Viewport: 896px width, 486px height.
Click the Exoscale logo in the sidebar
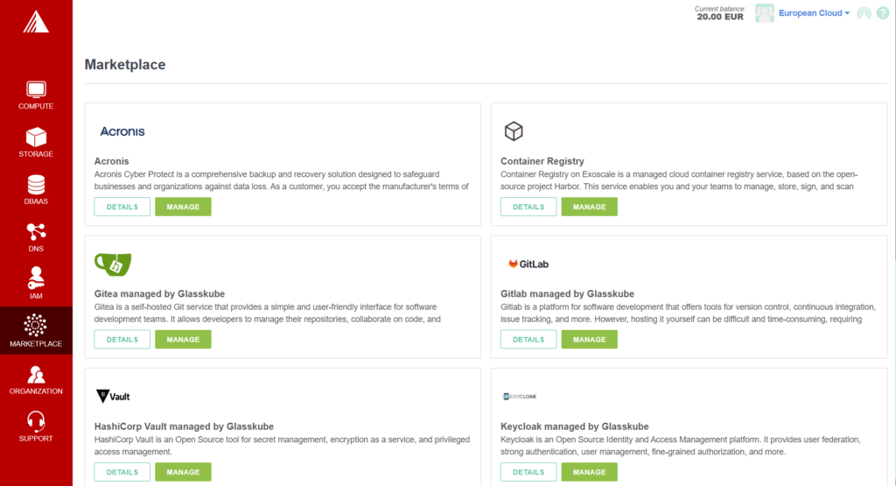pos(36,22)
